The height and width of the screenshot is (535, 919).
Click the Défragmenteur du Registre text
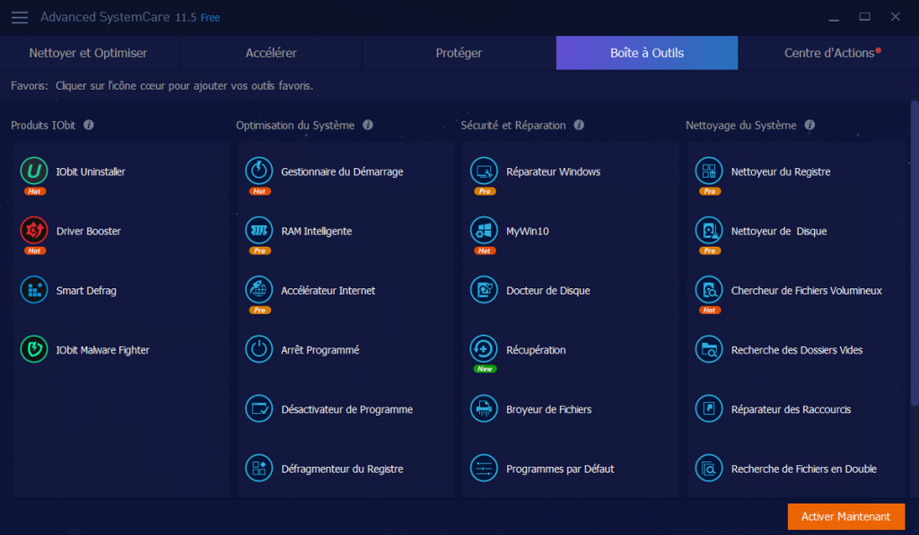(x=342, y=469)
